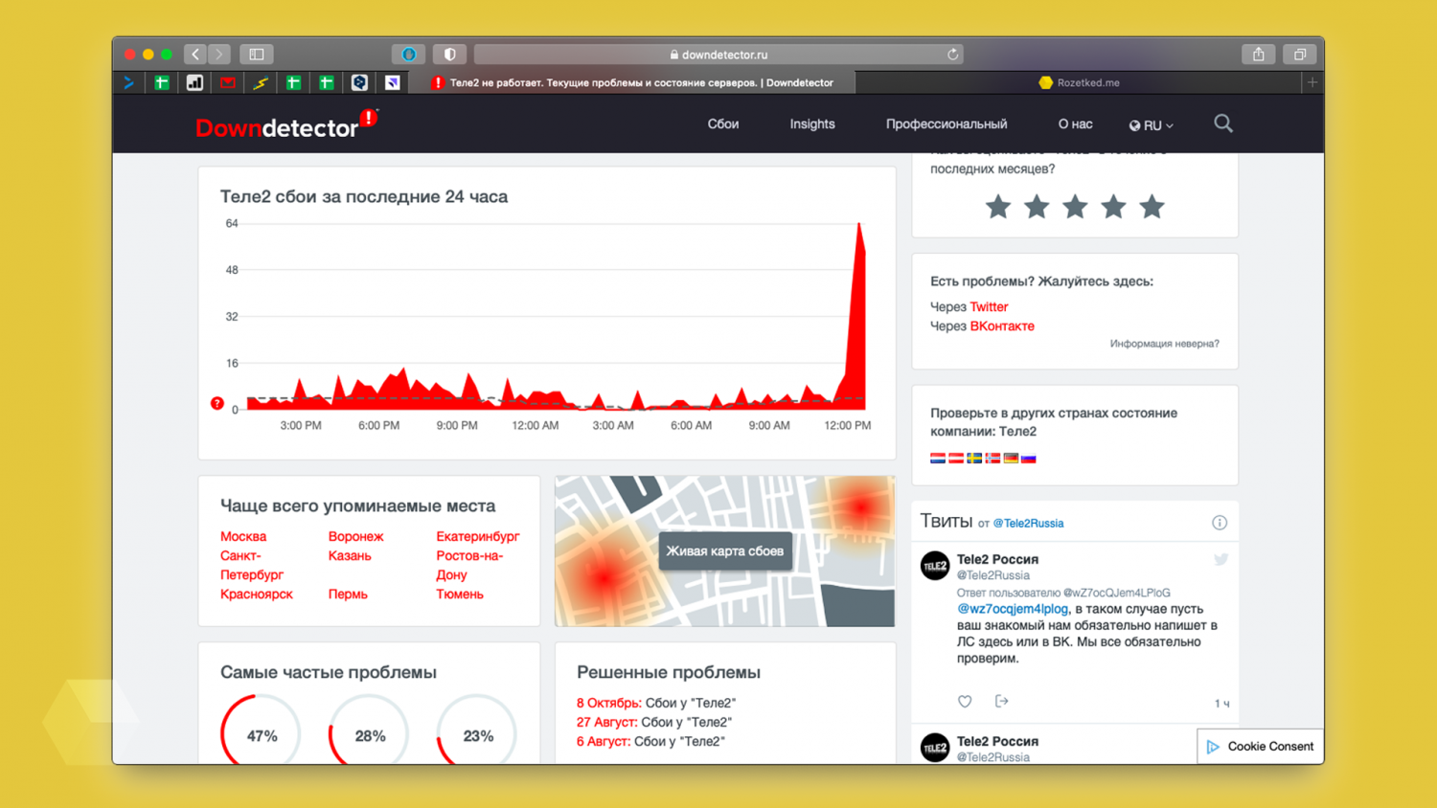Image resolution: width=1437 pixels, height=808 pixels.
Task: Rate Tele2 with the fifth star
Action: click(1152, 207)
